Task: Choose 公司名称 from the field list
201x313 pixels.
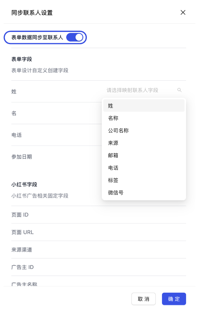Action: [144, 131]
